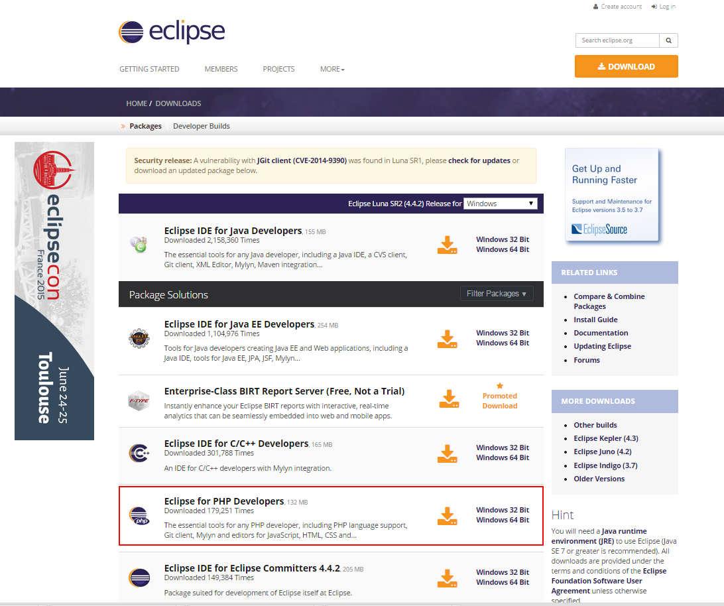
Task: Click the Eclipse Committers package icon
Action: pos(139,578)
